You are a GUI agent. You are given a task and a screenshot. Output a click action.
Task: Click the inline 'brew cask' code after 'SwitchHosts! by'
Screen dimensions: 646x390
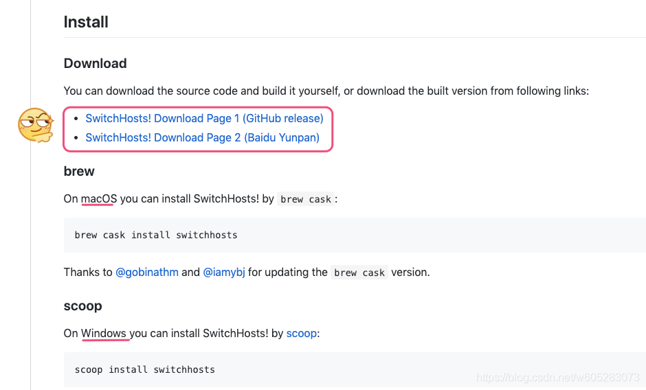(306, 199)
